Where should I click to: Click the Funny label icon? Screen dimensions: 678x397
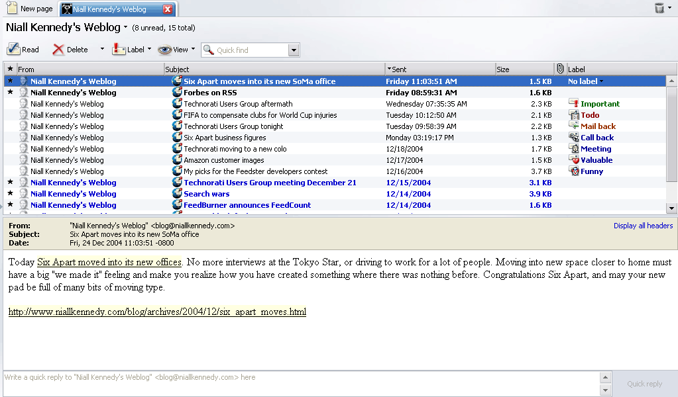coord(573,171)
